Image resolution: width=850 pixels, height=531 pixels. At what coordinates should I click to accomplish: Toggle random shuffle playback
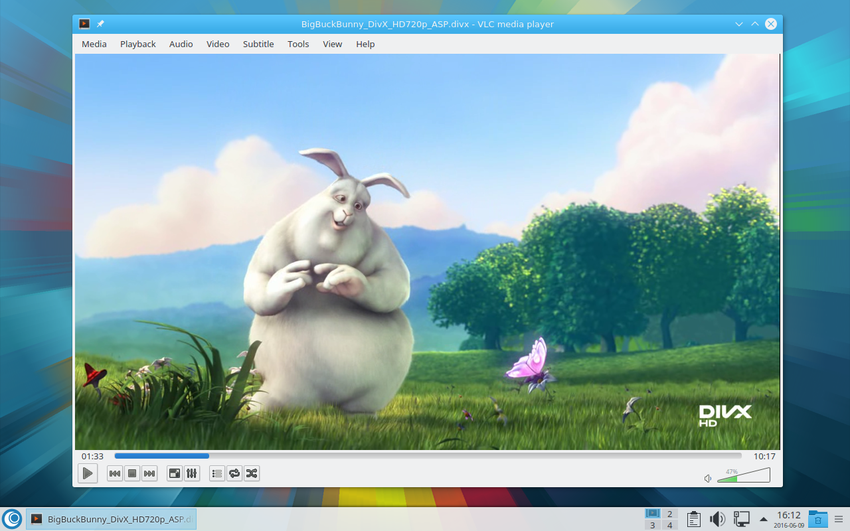pos(252,473)
